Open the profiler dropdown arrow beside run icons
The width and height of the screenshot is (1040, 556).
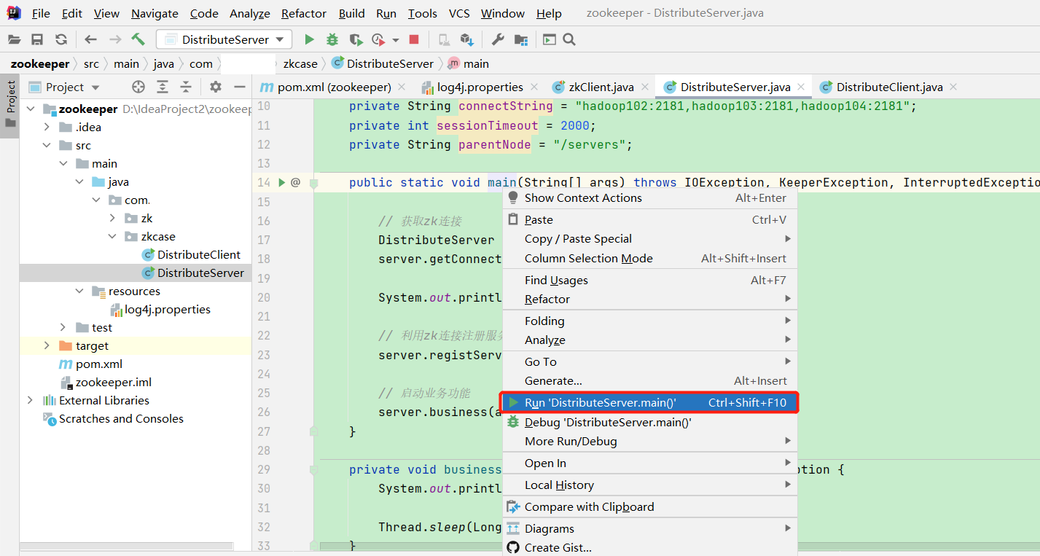396,39
